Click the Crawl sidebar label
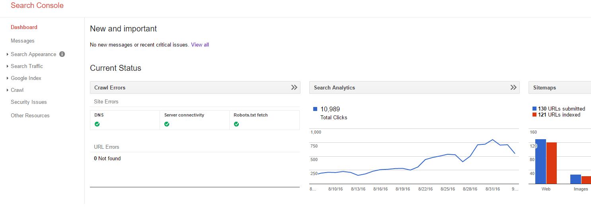This screenshot has width=591, height=208. 17,90
